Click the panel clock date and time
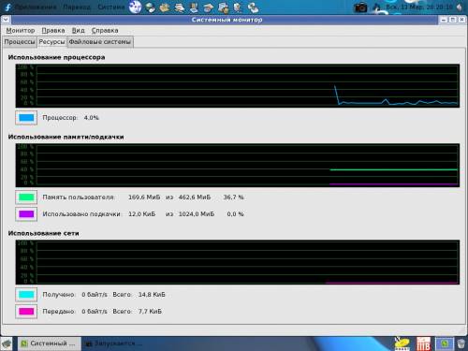 click(419, 7)
